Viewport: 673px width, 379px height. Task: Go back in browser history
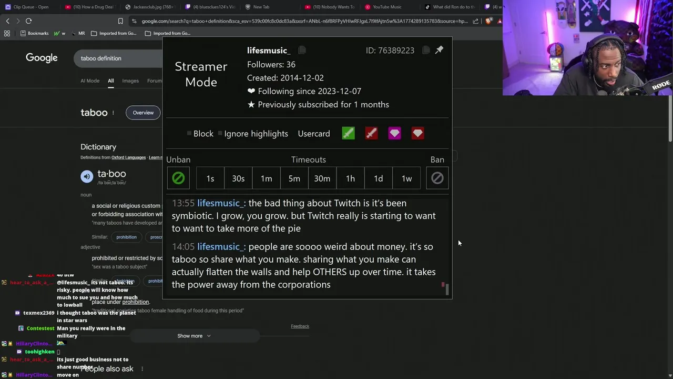pos(7,21)
